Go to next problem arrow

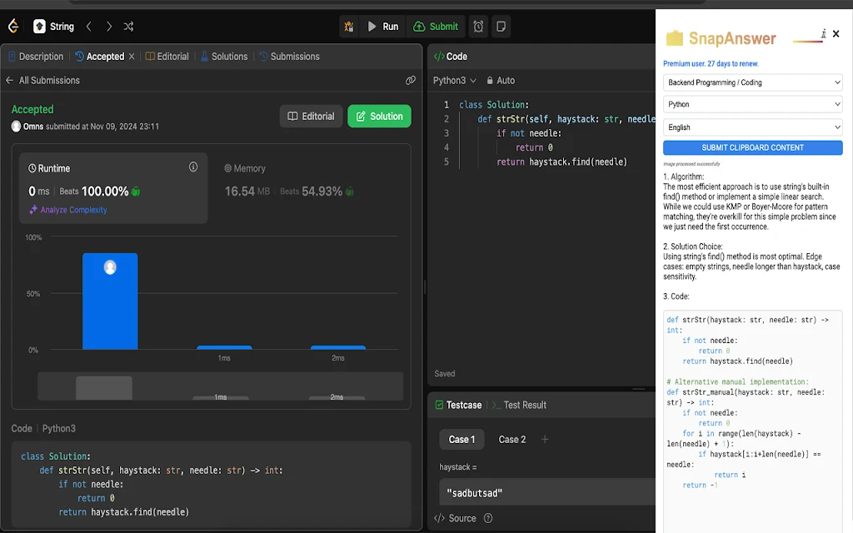coord(109,27)
